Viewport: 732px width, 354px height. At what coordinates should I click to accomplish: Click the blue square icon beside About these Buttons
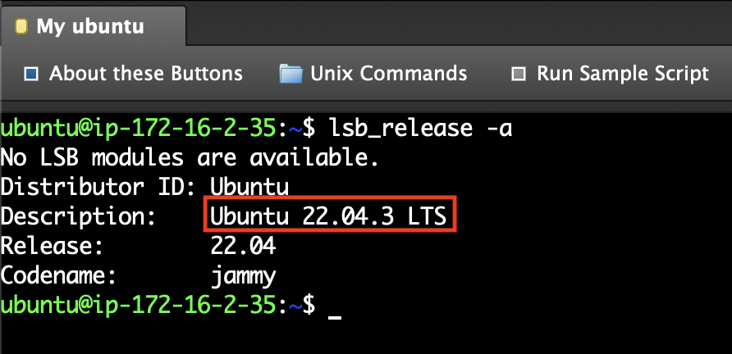(x=31, y=74)
